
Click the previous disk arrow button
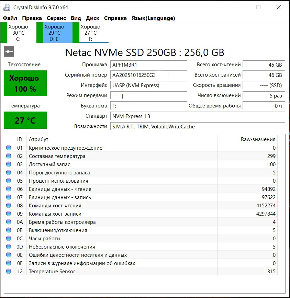(x=9, y=51)
